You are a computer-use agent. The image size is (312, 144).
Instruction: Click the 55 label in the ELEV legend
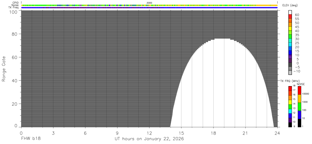pyautogui.click(x=297, y=19)
